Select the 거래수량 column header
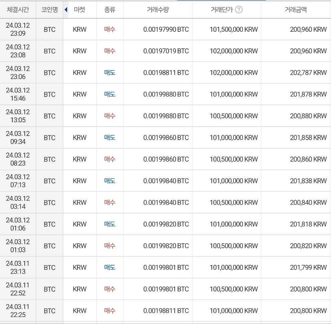This screenshot has height=324, width=331. pos(158,9)
